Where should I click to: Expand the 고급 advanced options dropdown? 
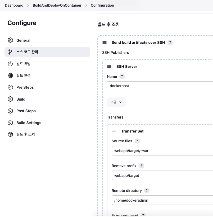pos(116,102)
